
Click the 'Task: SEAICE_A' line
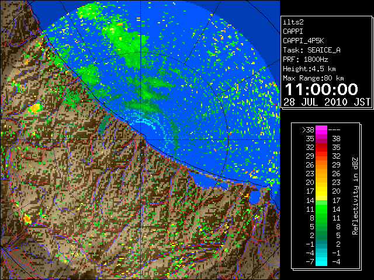(311, 50)
